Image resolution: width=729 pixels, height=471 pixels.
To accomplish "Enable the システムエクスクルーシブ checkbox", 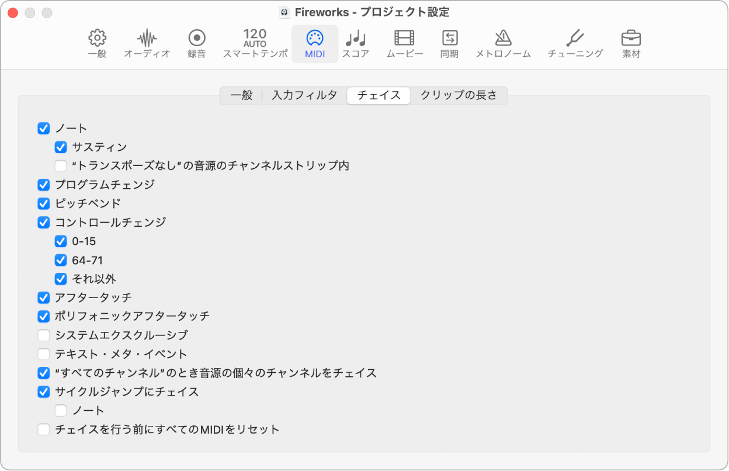I will (43, 335).
